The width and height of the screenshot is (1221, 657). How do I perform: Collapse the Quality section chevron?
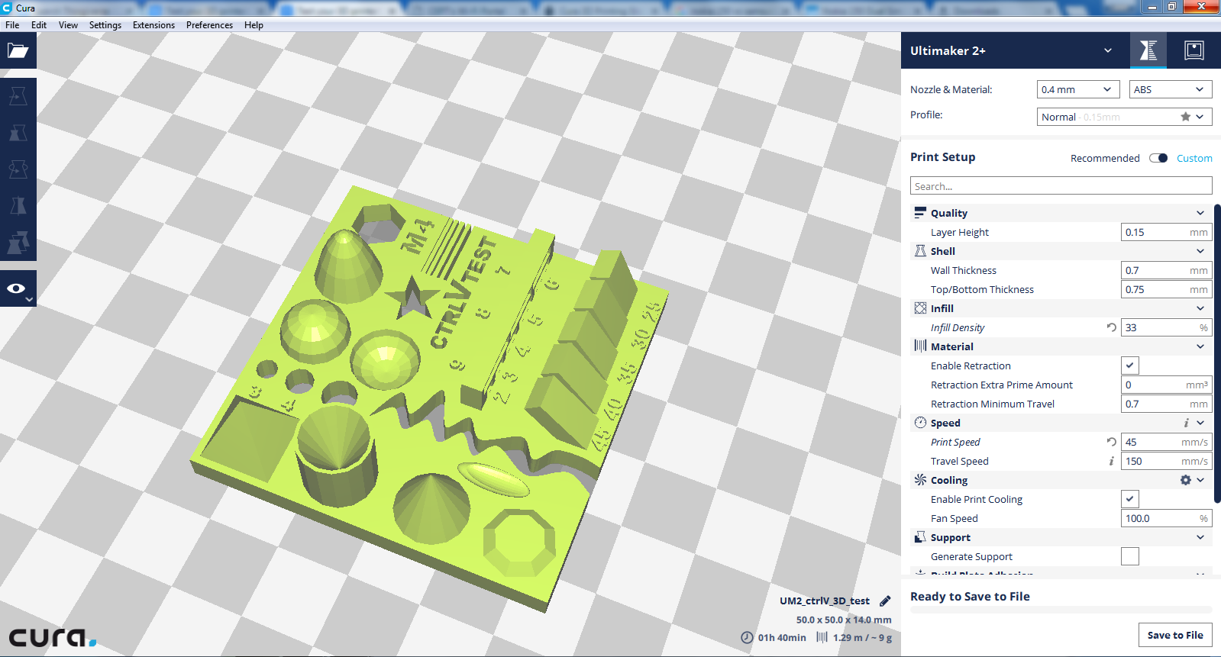(1200, 213)
